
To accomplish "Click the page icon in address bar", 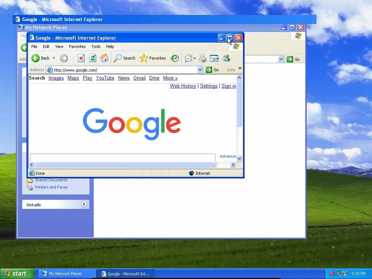I will (49, 70).
